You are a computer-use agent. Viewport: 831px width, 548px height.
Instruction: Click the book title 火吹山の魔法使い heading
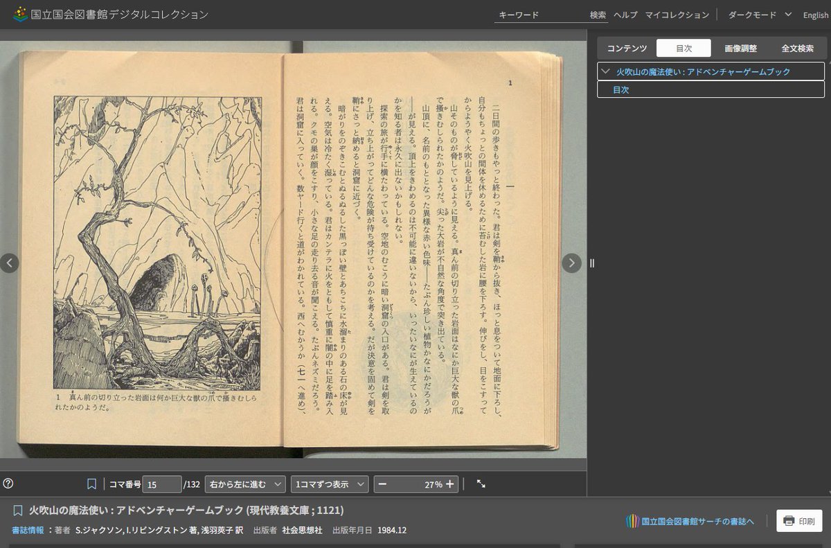click(186, 511)
